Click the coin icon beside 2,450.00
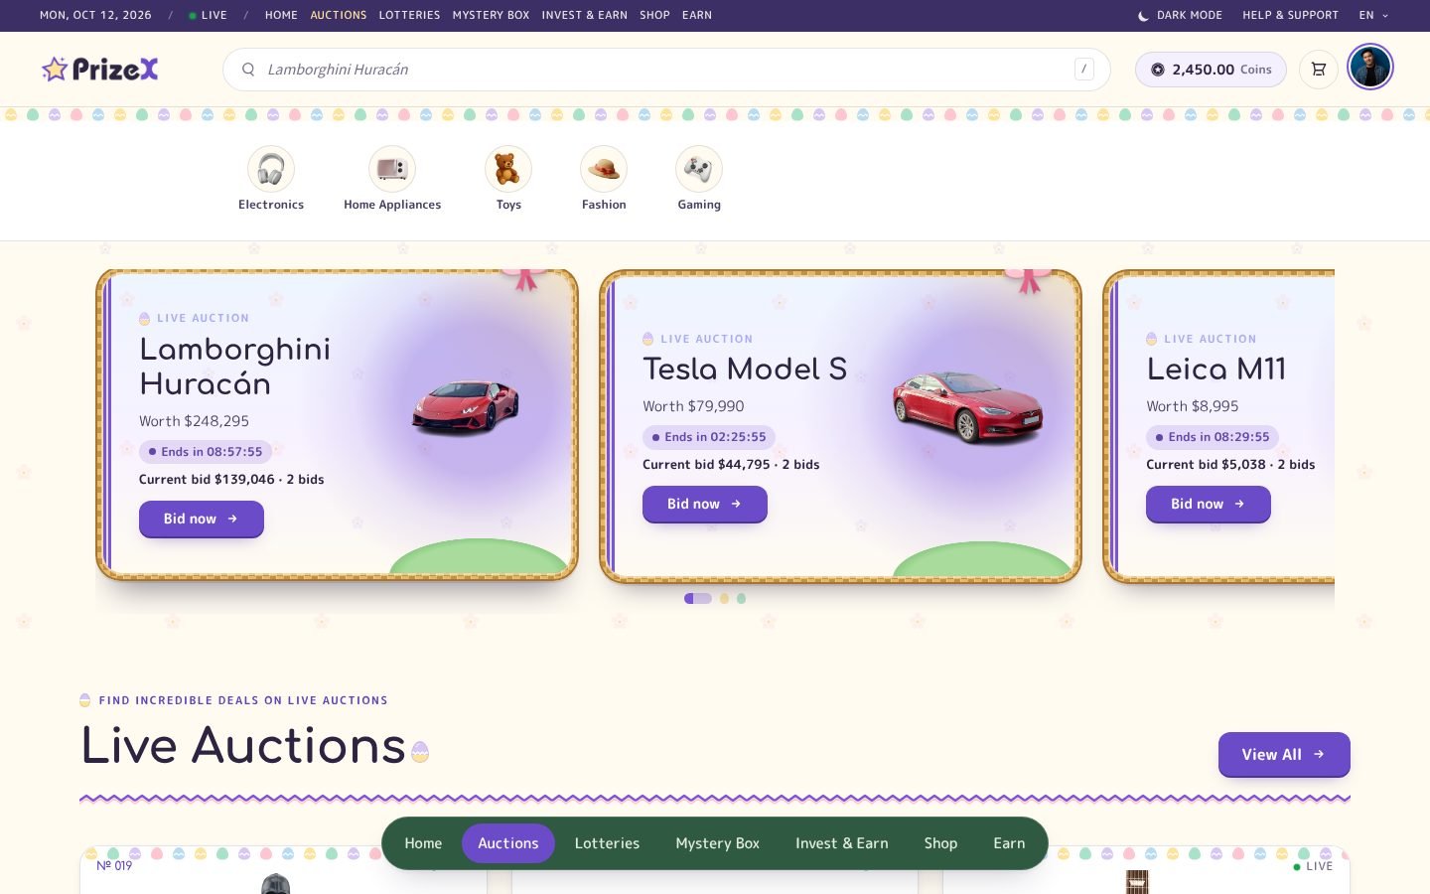1430x894 pixels. tap(1158, 70)
